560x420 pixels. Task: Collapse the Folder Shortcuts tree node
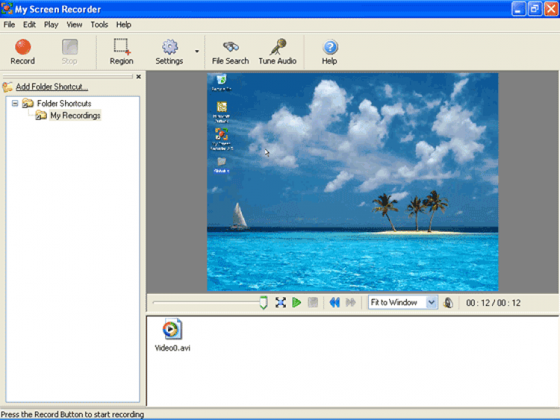point(15,103)
